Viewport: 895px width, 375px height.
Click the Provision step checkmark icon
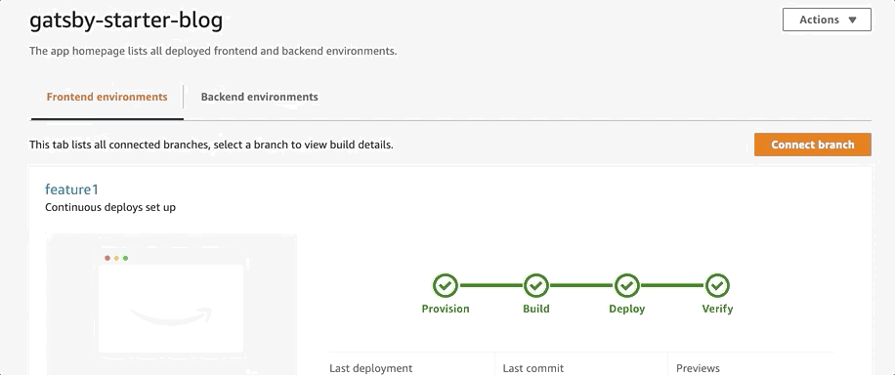[x=446, y=285]
